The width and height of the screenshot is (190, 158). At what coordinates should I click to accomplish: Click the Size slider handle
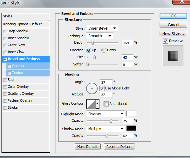click(x=94, y=57)
